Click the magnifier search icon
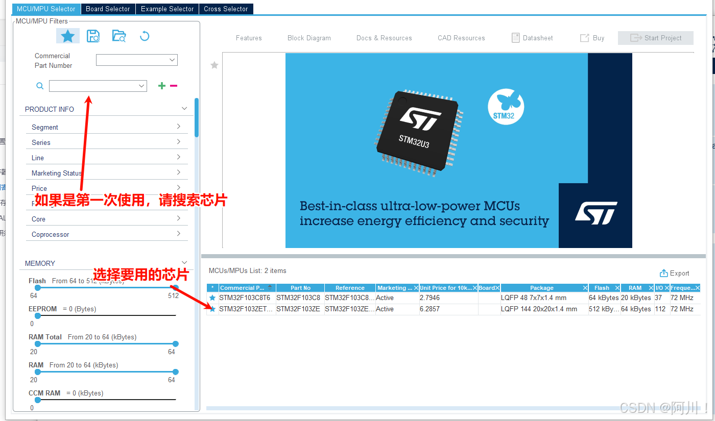Image resolution: width=715 pixels, height=421 pixels. (40, 86)
